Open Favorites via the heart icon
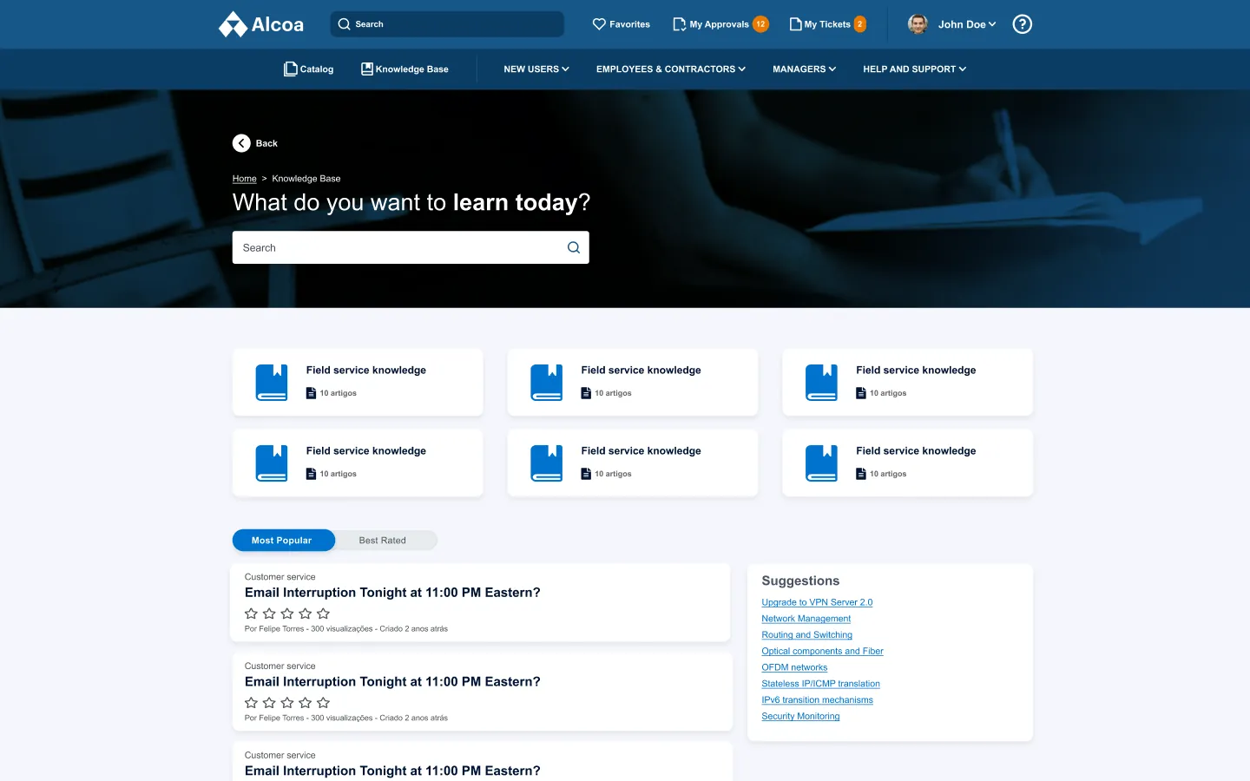Viewport: 1250px width, 781px height. (x=599, y=24)
